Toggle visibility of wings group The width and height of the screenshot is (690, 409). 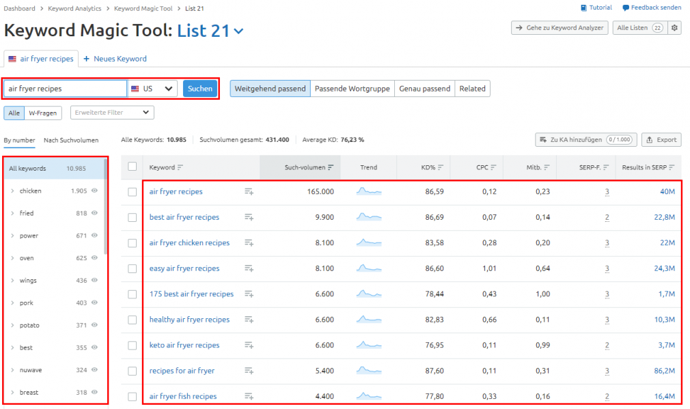(x=94, y=280)
